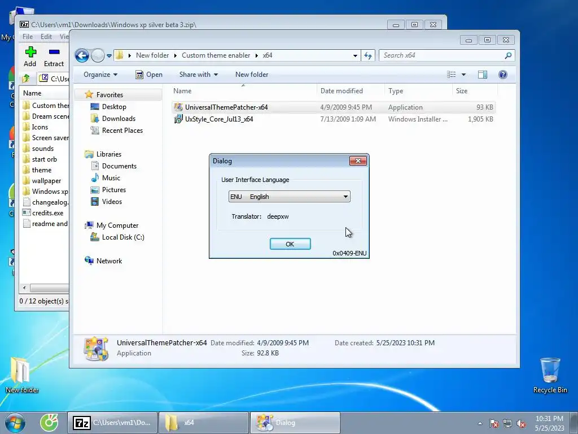Sort by Name column header

[243, 91]
